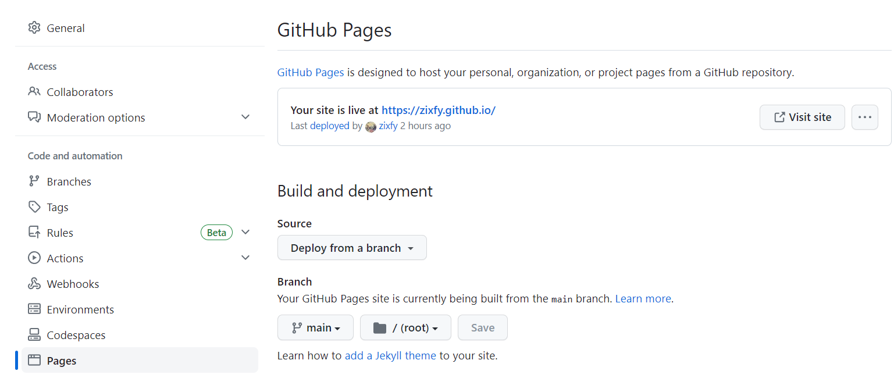Select Environments in the sidebar
Screen dimensions: 894x378
click(140, 309)
